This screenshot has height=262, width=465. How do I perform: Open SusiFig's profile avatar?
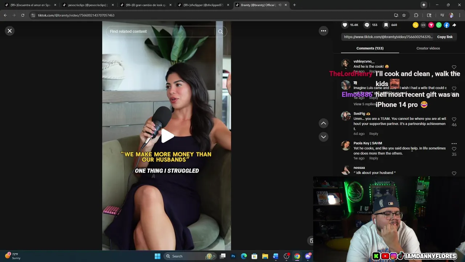[345, 116]
